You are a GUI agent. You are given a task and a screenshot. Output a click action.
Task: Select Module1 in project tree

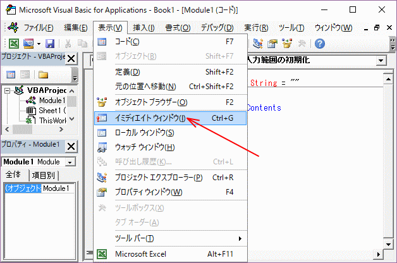(52, 101)
